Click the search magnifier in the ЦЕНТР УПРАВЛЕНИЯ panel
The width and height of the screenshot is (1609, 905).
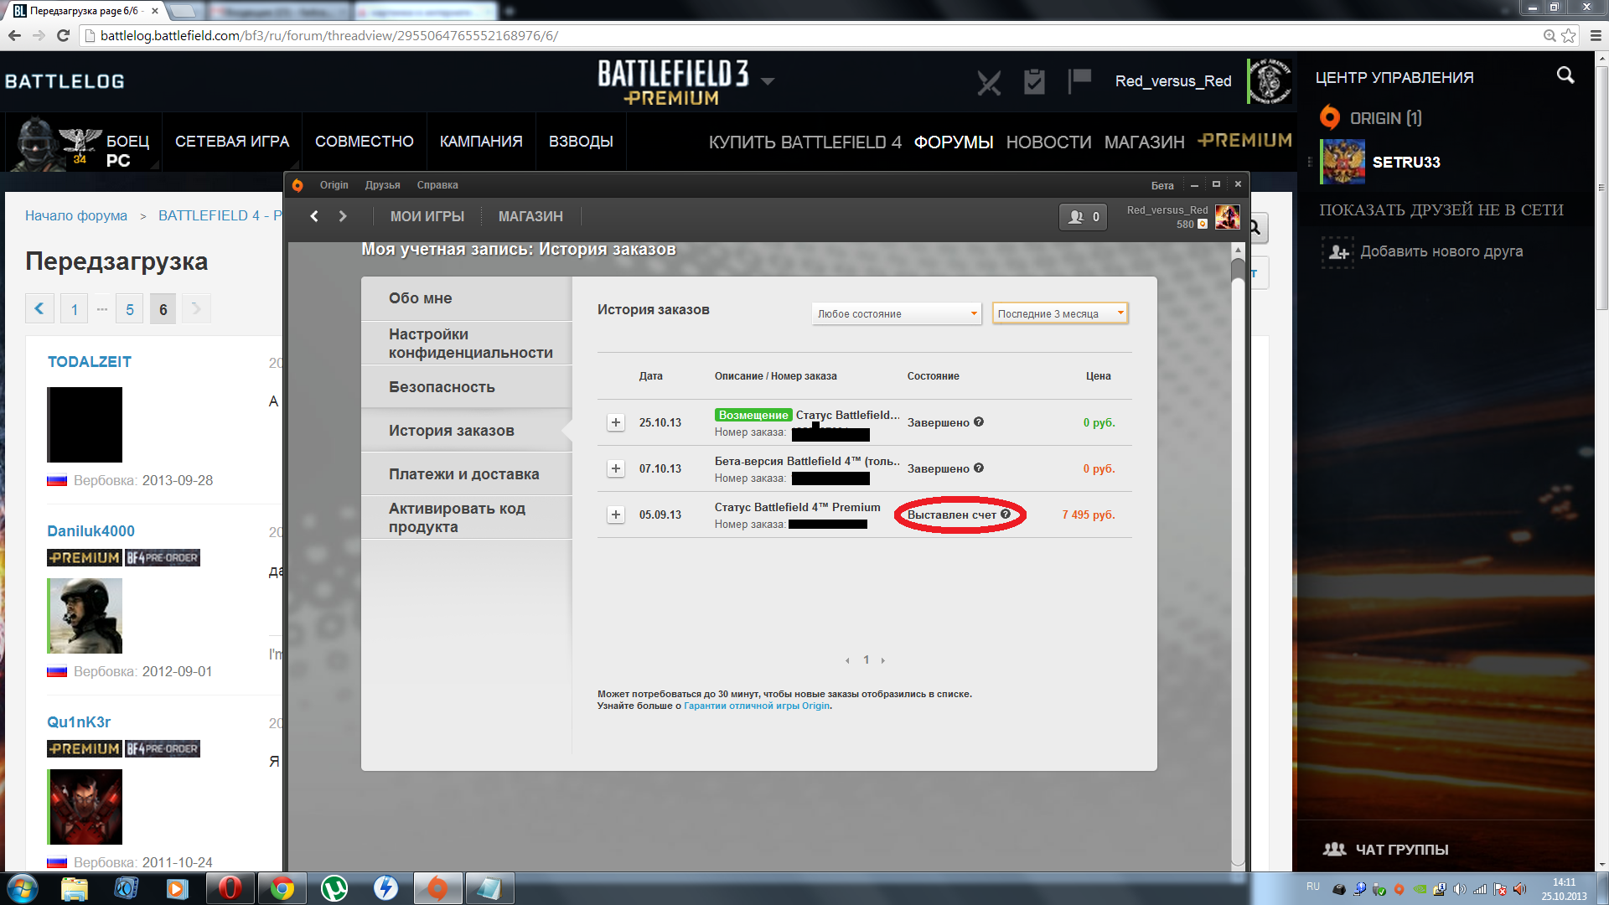[x=1565, y=76]
